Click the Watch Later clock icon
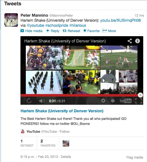 pos(113,101)
